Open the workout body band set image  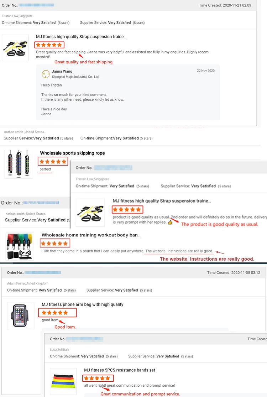point(20,246)
